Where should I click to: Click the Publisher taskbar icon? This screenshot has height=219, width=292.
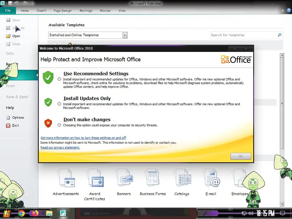click(63, 213)
